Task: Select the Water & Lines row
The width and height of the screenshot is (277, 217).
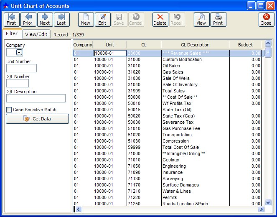Action: [x=167, y=191]
